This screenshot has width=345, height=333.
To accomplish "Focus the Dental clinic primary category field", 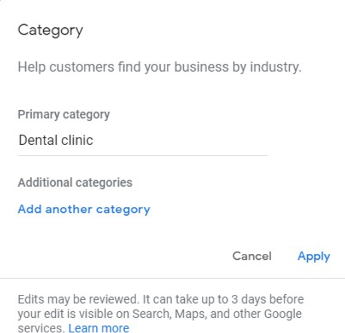I will (143, 140).
